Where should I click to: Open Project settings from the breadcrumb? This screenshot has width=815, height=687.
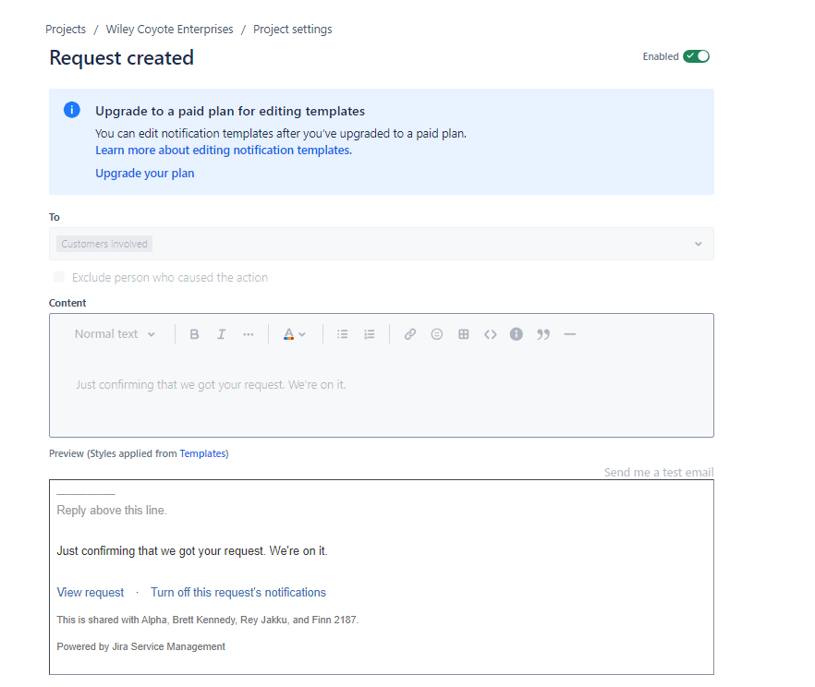[x=292, y=29]
